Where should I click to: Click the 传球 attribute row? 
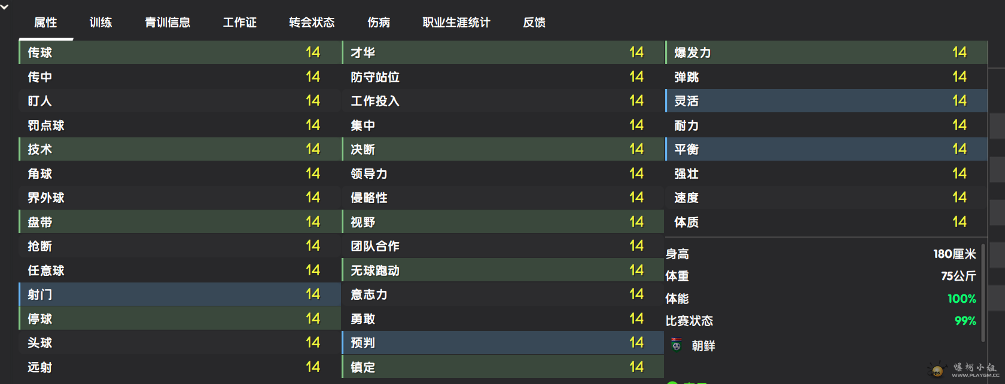179,53
